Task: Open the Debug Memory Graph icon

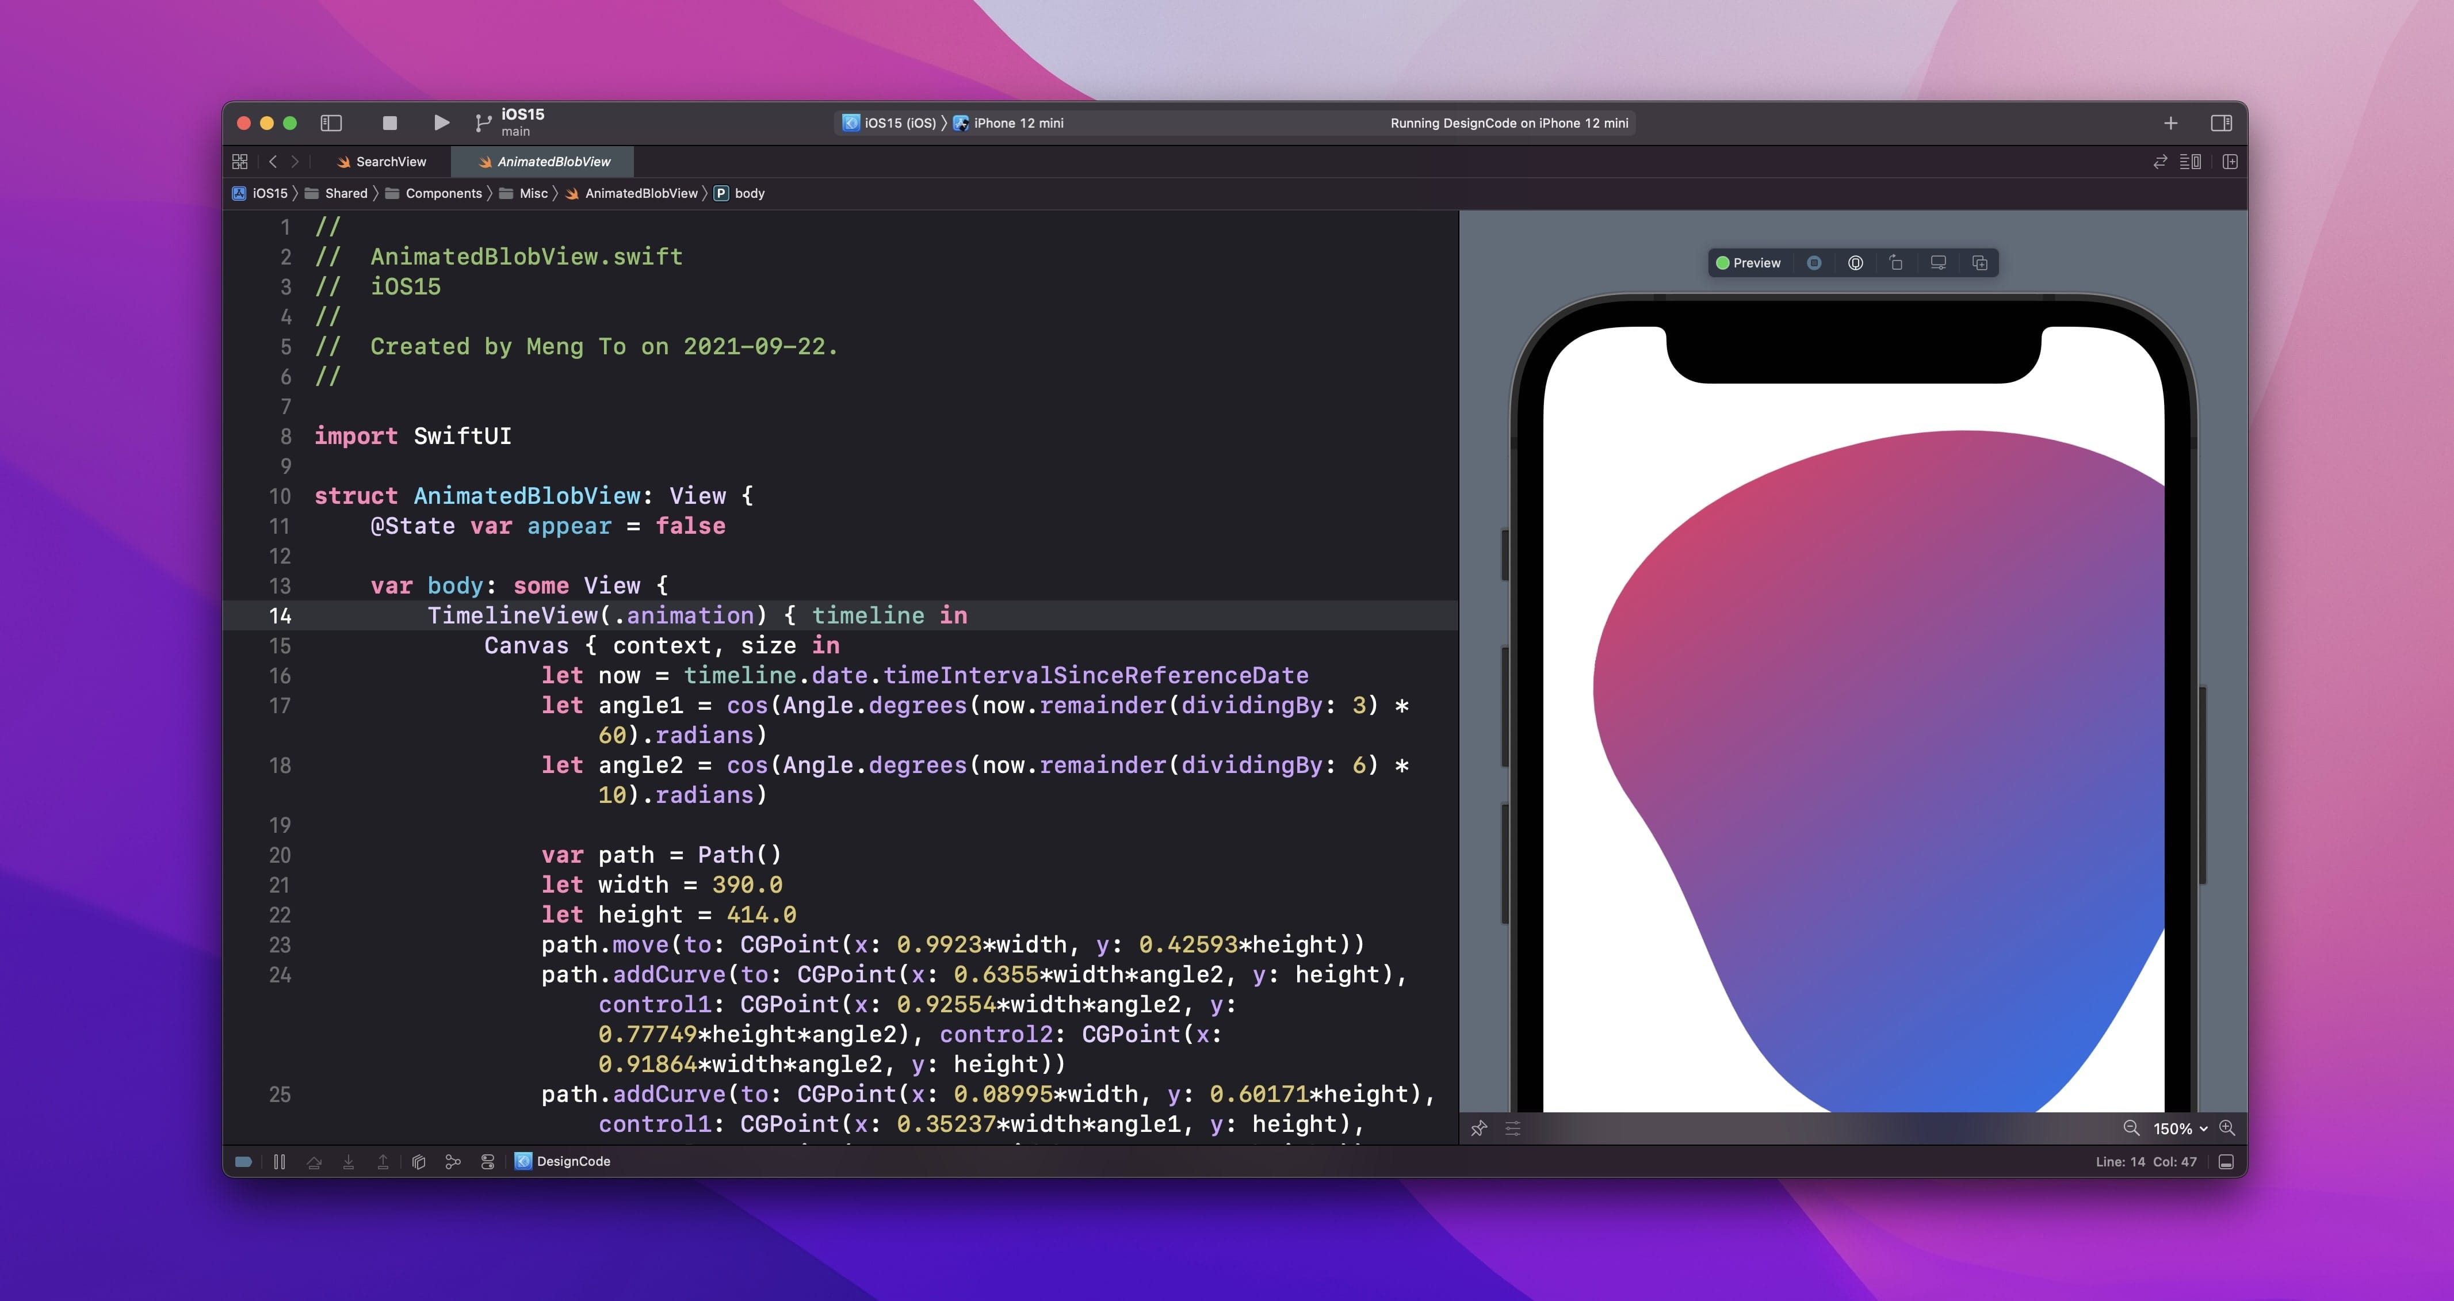Action: click(453, 1161)
